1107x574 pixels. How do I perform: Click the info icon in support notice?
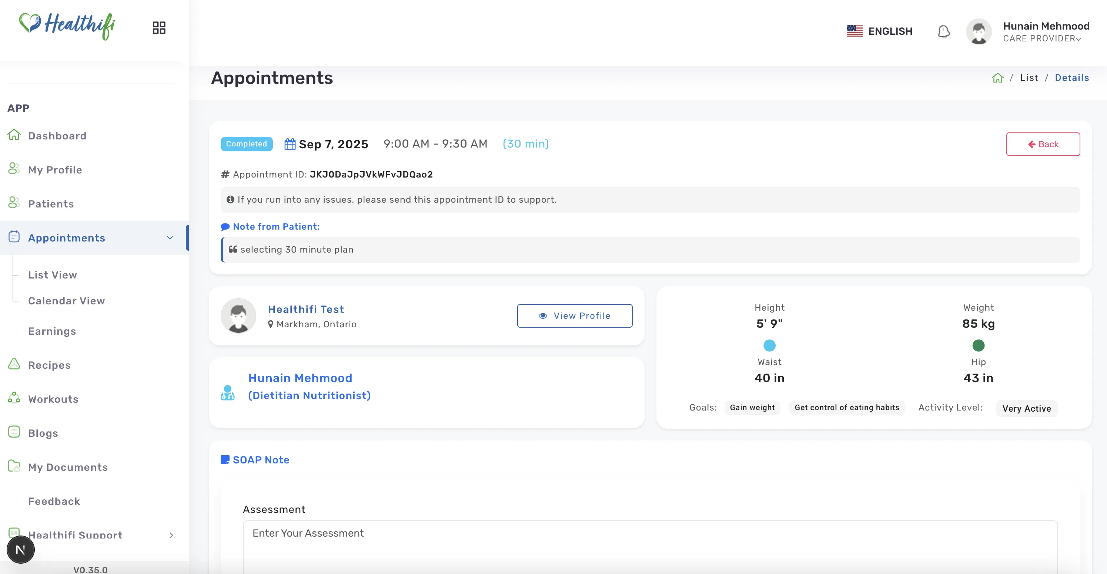(x=230, y=199)
